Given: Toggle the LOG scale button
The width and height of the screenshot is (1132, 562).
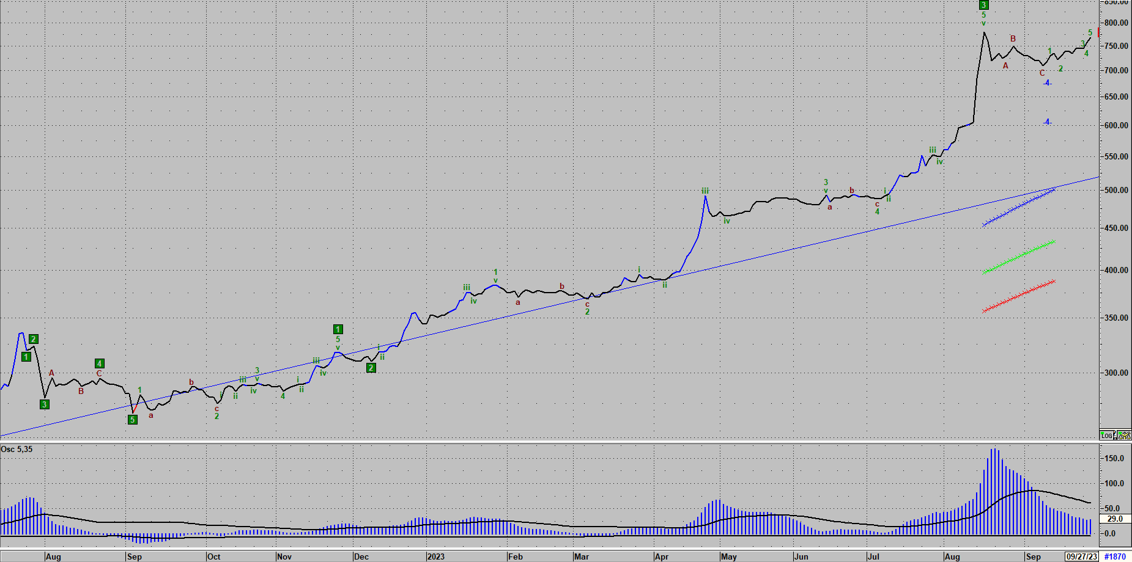Looking at the screenshot, I should click(x=1107, y=436).
